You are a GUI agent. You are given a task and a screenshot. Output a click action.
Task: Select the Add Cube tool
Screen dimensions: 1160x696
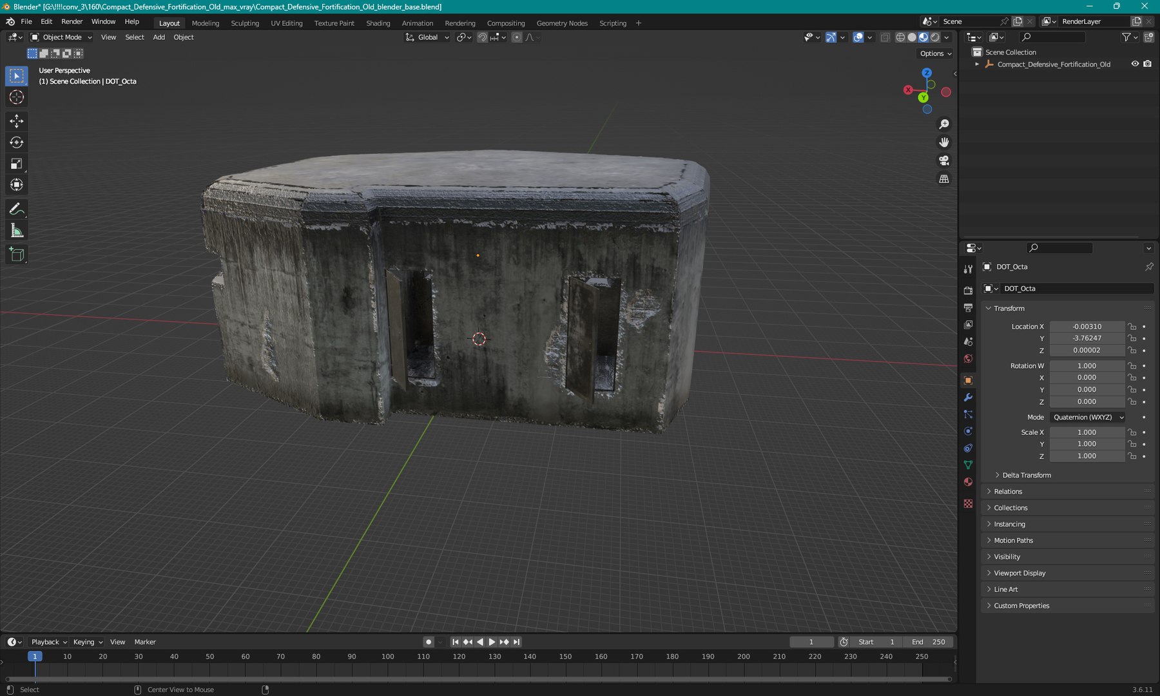click(x=17, y=255)
